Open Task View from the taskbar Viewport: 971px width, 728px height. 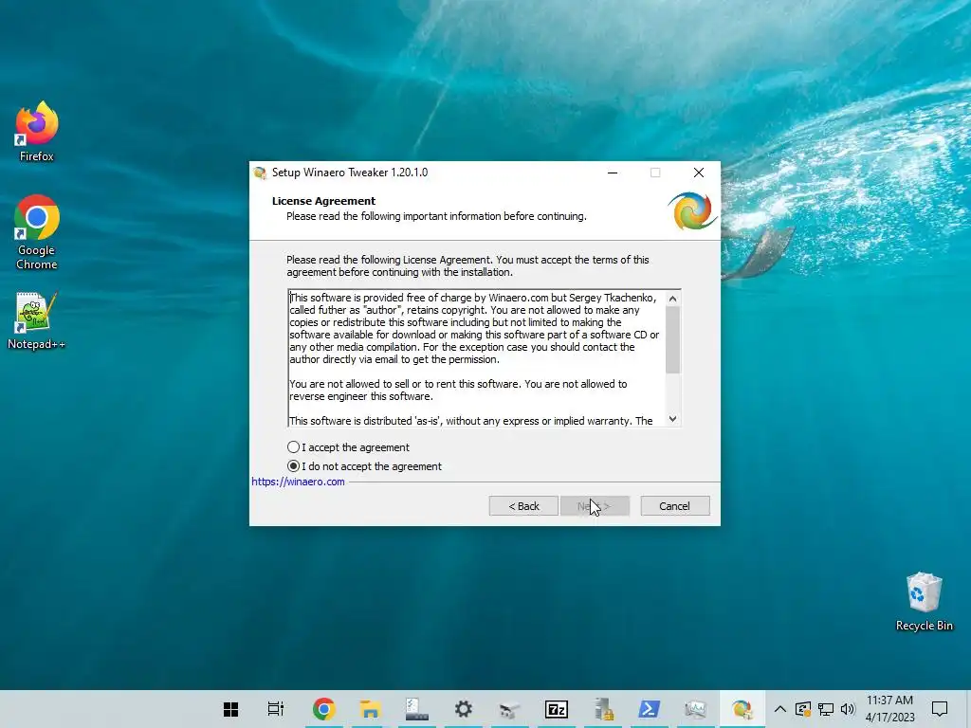click(x=276, y=709)
